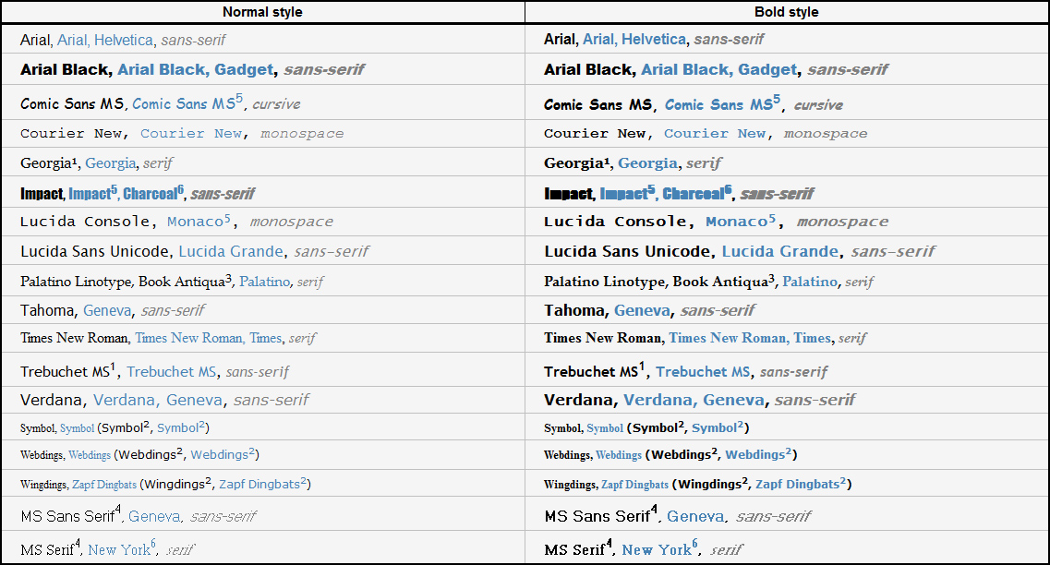Click "monospace" in Courier New row, Normal column
The width and height of the screenshot is (1050, 565).
coord(302,133)
